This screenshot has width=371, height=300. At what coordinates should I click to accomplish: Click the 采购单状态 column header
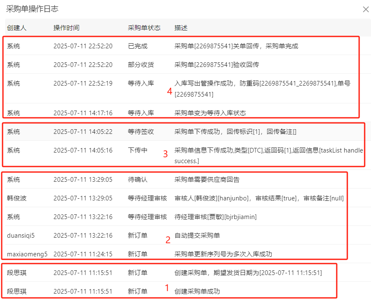[144, 28]
